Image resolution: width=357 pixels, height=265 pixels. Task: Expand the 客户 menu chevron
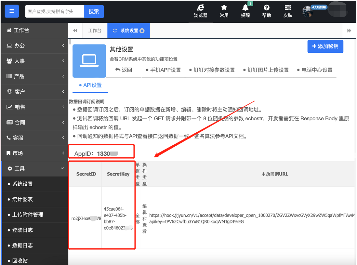[x=63, y=91]
